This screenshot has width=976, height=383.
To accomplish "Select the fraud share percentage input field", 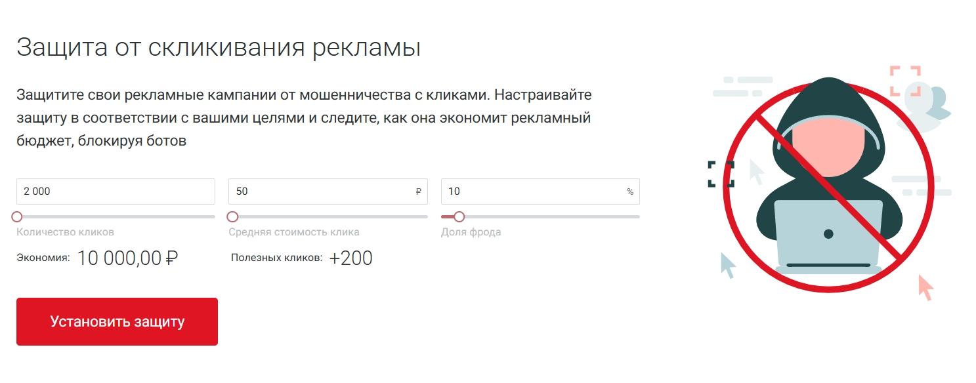I will pyautogui.click(x=533, y=191).
